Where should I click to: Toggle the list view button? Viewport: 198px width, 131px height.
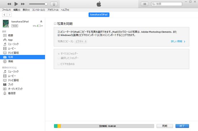click(145, 4)
